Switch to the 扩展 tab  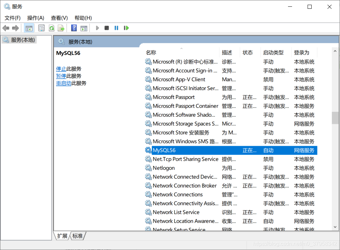pos(62,236)
